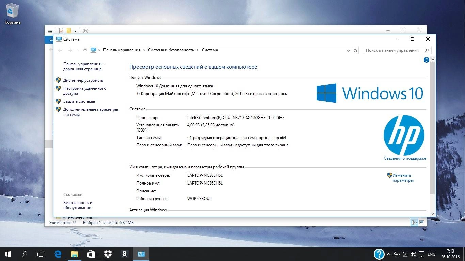The height and width of the screenshot is (261, 465).
Task: Click vertical scrollbar thumb in Система window
Action: 433,128
